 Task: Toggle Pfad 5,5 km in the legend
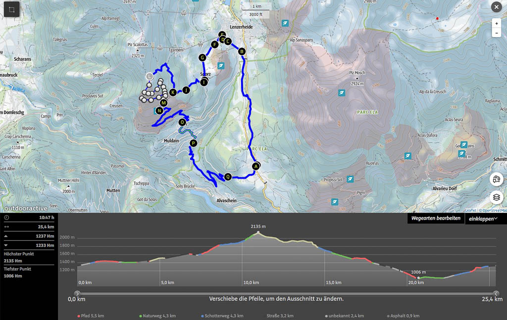[91, 316]
